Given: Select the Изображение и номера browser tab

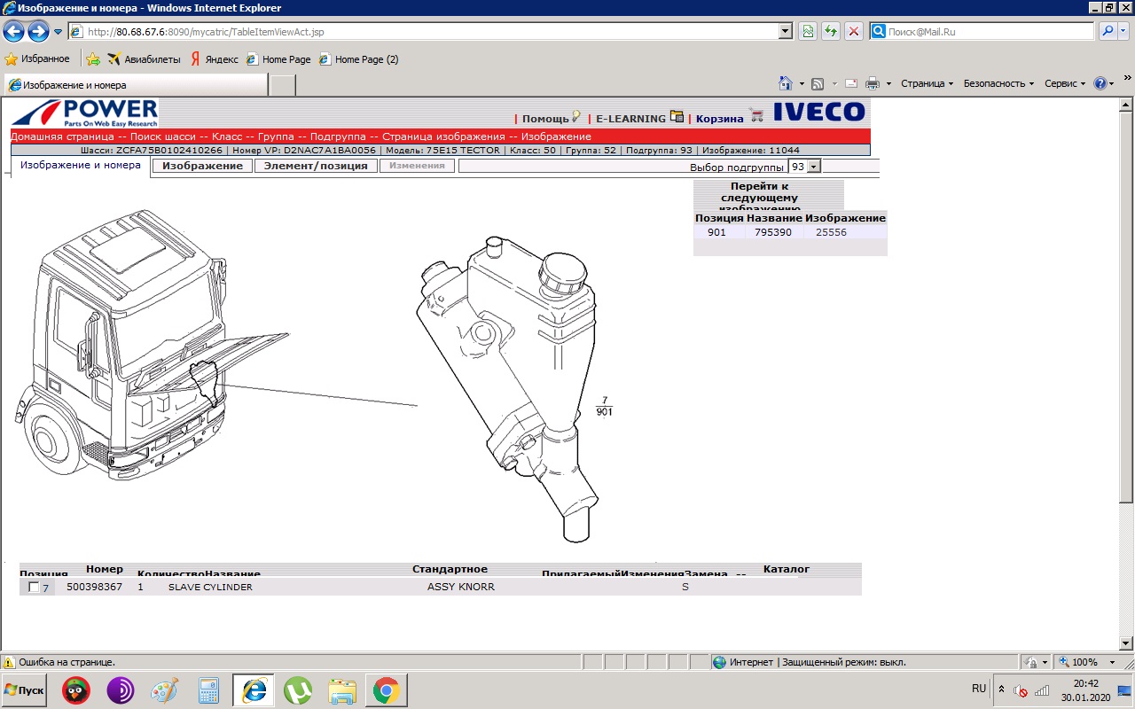Looking at the screenshot, I should click(136, 85).
